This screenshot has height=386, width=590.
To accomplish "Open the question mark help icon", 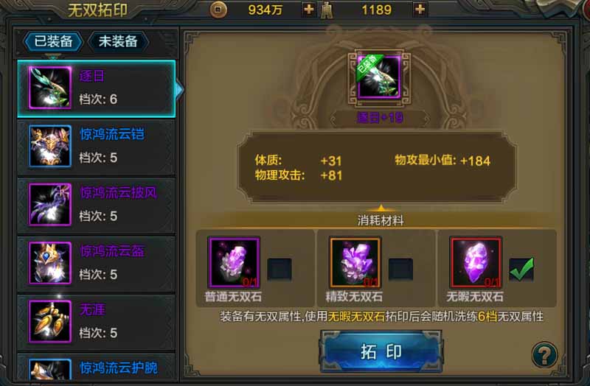I will pos(544,354).
